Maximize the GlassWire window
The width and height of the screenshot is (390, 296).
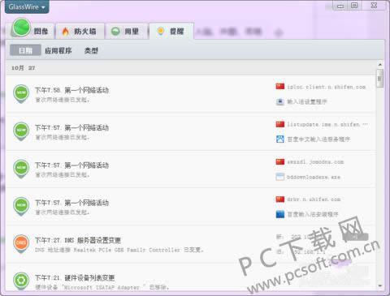[x=354, y=6]
